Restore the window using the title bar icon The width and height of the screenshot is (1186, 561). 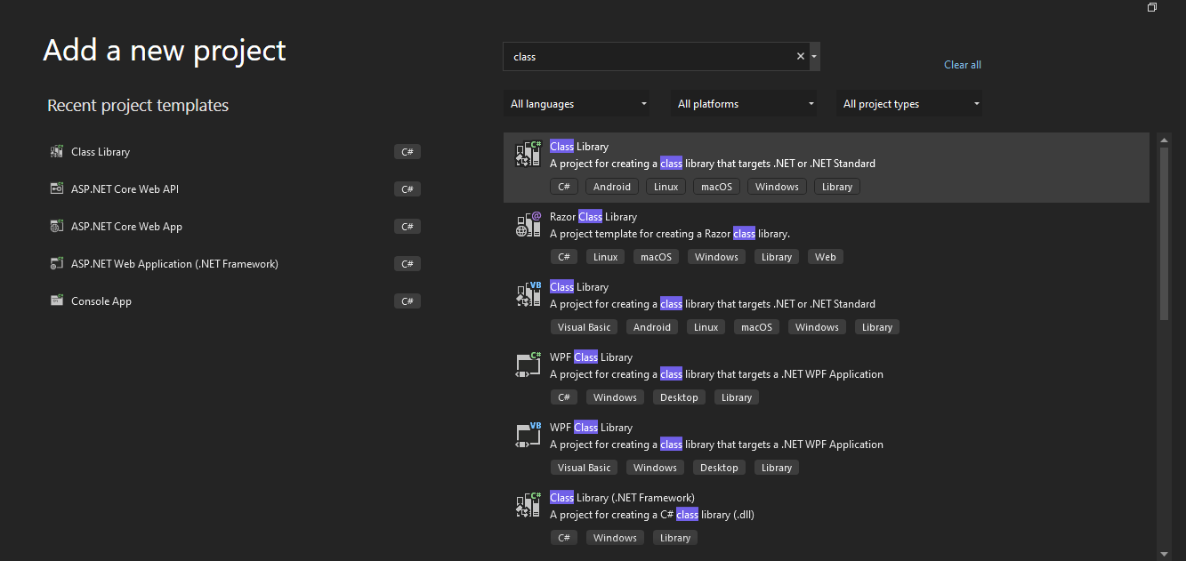pos(1151,7)
